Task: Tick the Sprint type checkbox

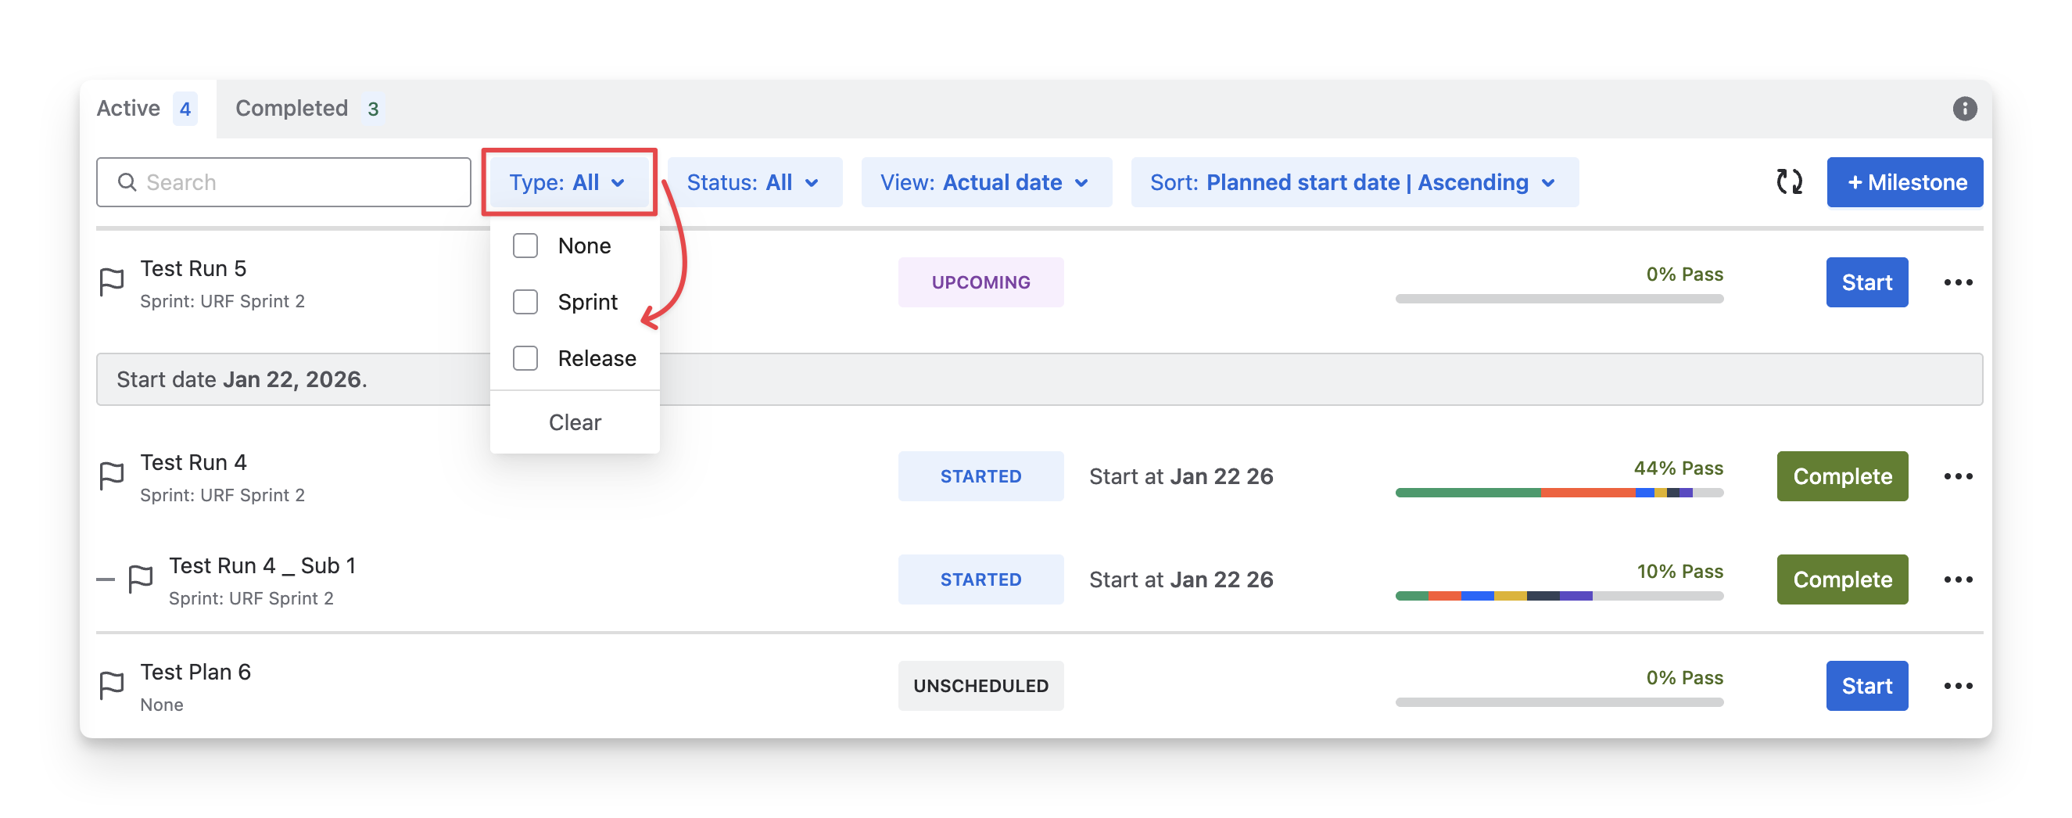Action: (x=525, y=302)
